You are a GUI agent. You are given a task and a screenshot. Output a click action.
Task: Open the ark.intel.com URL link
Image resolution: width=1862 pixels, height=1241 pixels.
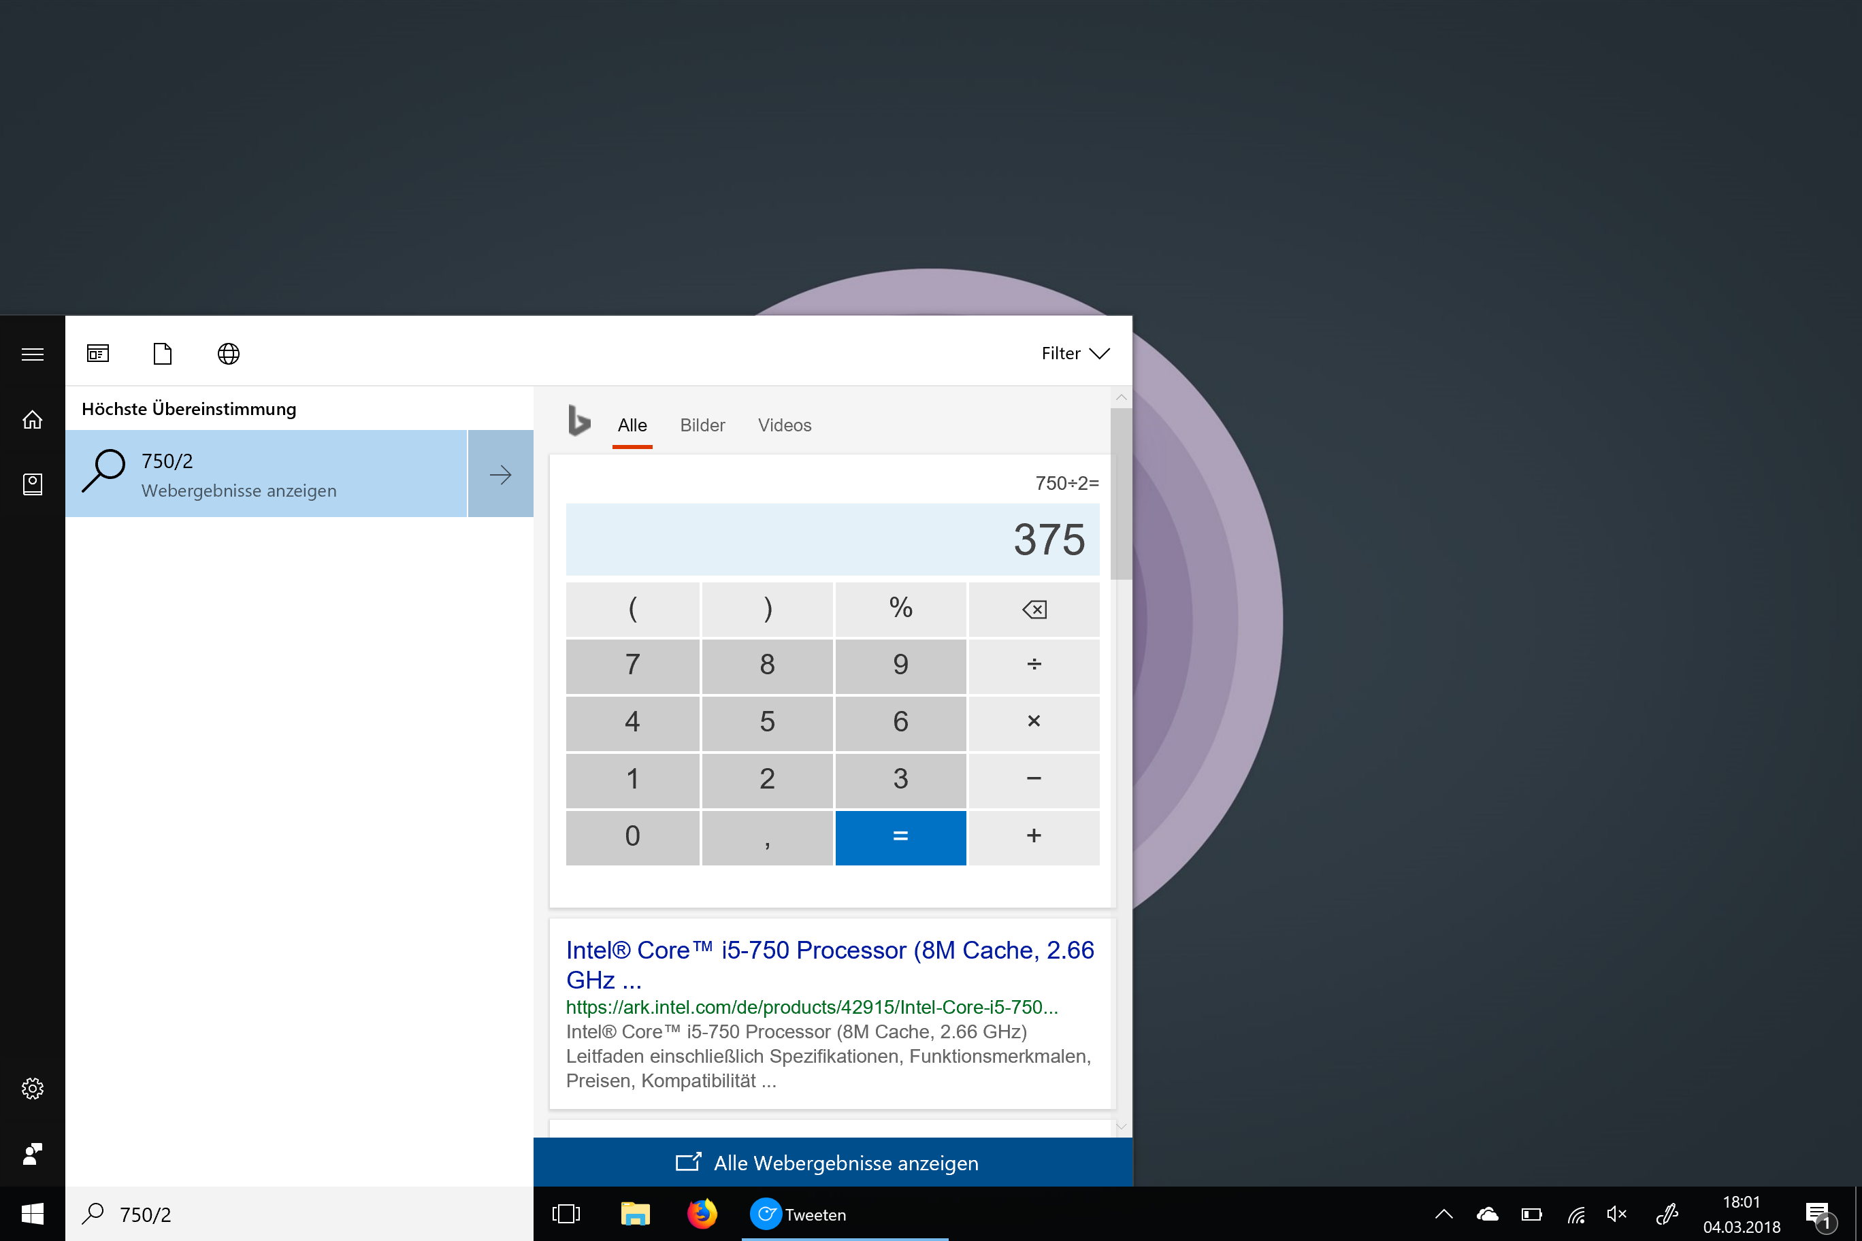pyautogui.click(x=811, y=1008)
